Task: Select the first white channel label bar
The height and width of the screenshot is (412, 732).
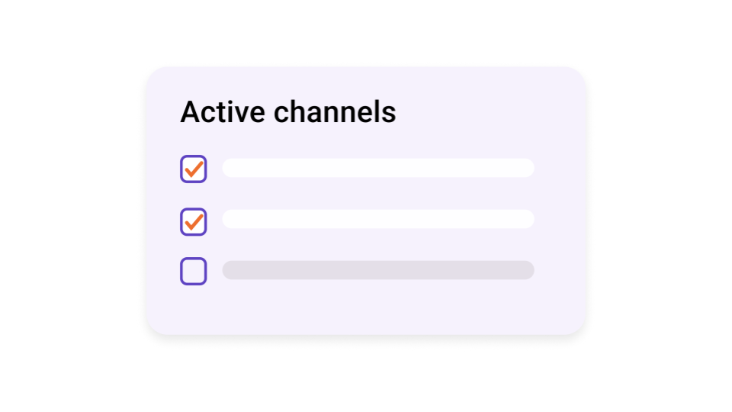Action: coord(377,168)
